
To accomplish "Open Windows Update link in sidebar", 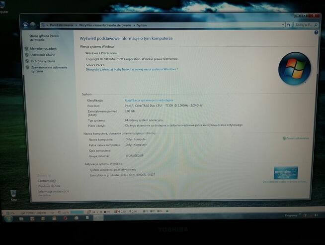I will point(49,186).
